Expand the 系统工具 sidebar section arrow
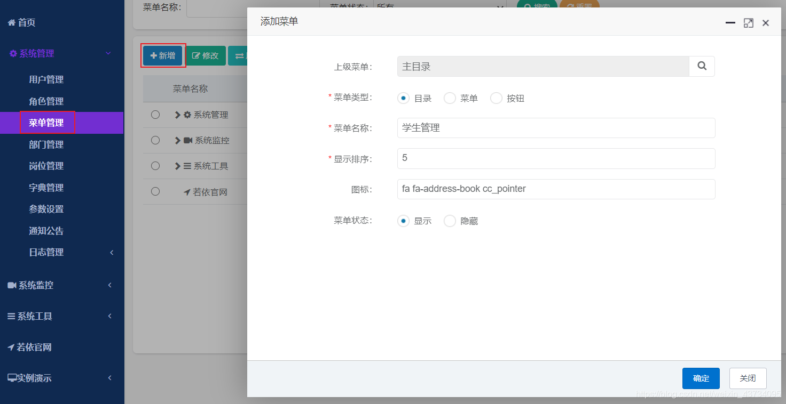The height and width of the screenshot is (404, 786). click(x=109, y=316)
